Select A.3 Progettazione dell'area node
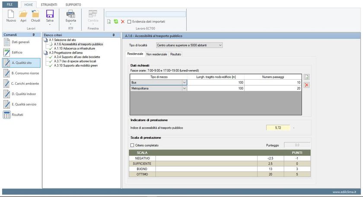The height and width of the screenshot is (197, 363). pos(66,53)
